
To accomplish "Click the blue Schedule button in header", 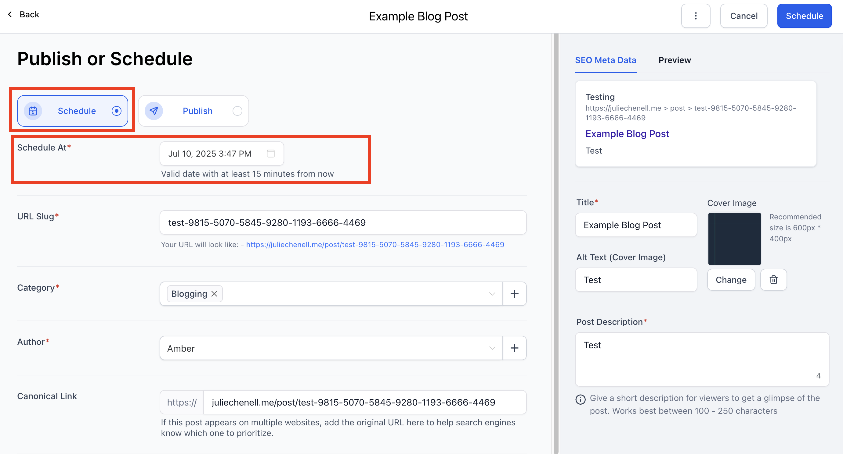I will 804,16.
